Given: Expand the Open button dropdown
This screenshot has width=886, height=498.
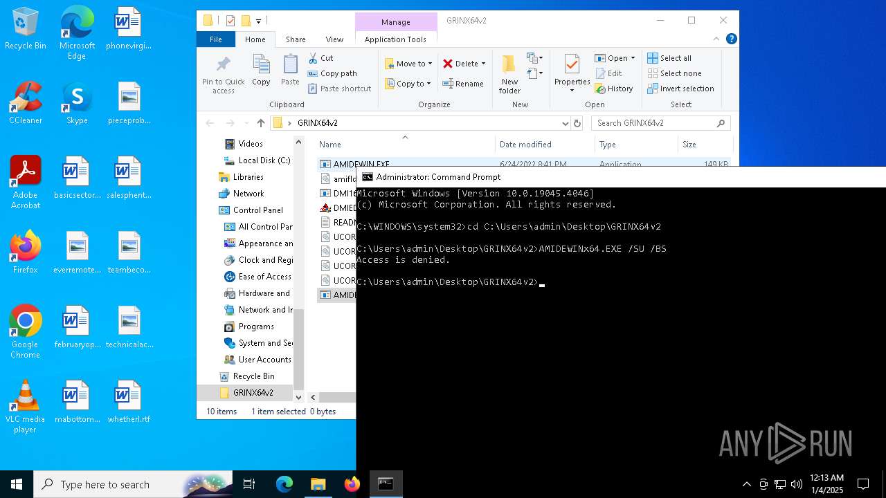Looking at the screenshot, I should point(633,58).
